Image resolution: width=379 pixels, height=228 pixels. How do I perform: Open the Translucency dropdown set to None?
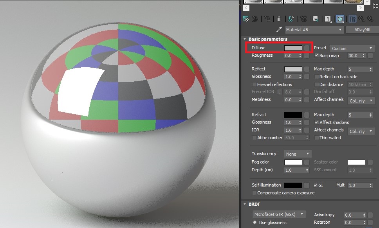pyautogui.click(x=298, y=154)
